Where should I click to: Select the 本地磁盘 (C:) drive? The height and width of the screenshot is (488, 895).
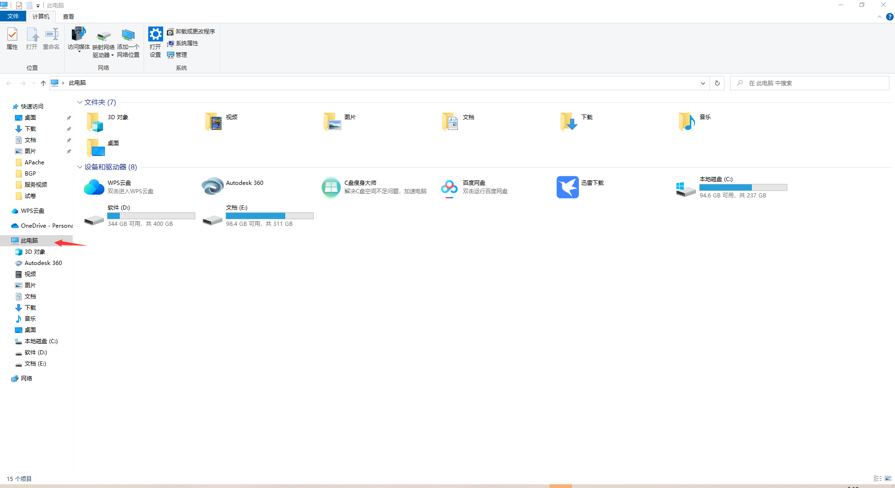coord(732,187)
